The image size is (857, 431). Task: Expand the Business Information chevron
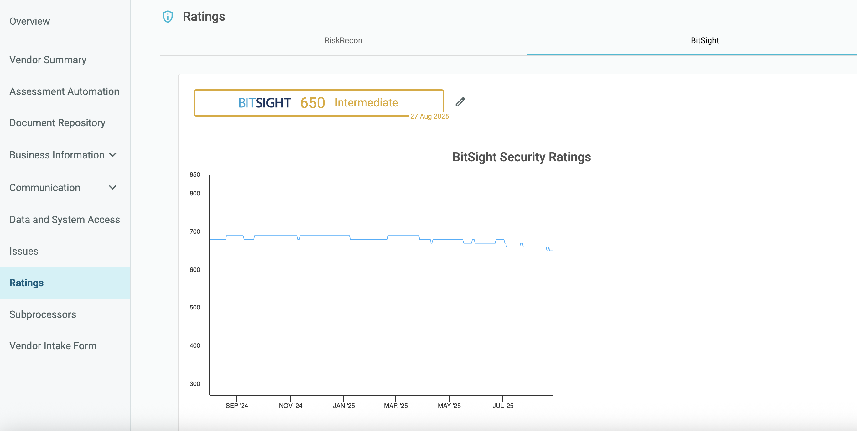[113, 155]
